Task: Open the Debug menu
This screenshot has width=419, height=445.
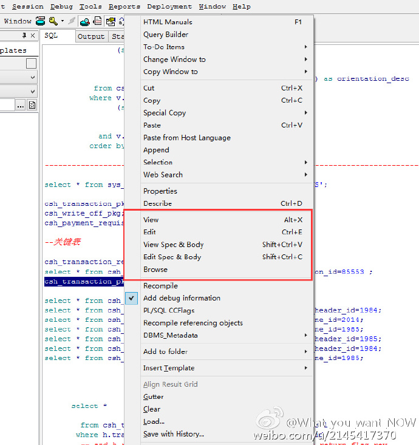Action: coord(61,7)
